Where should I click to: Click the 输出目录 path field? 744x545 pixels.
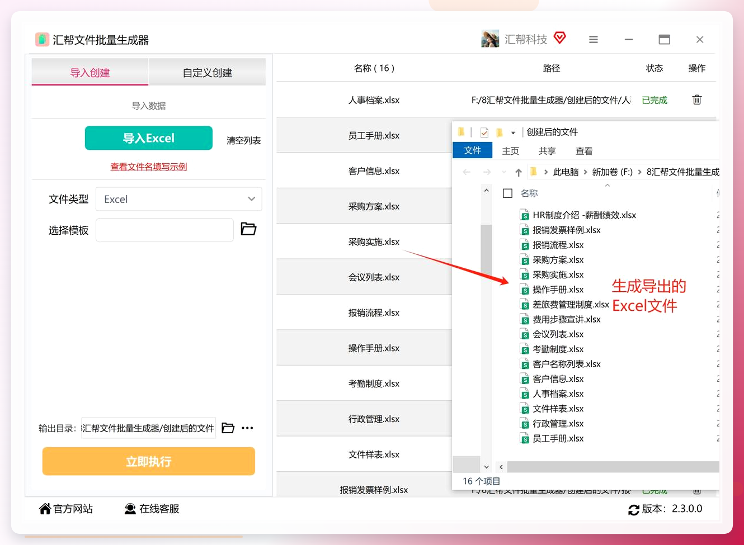tap(148, 428)
